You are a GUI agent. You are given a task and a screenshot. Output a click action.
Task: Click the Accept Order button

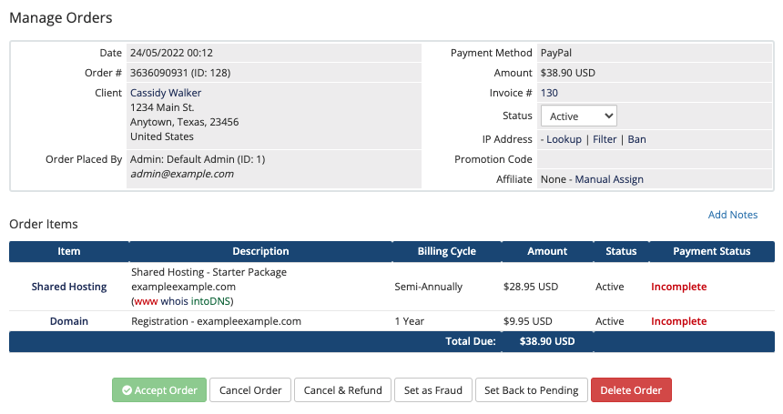coord(159,390)
